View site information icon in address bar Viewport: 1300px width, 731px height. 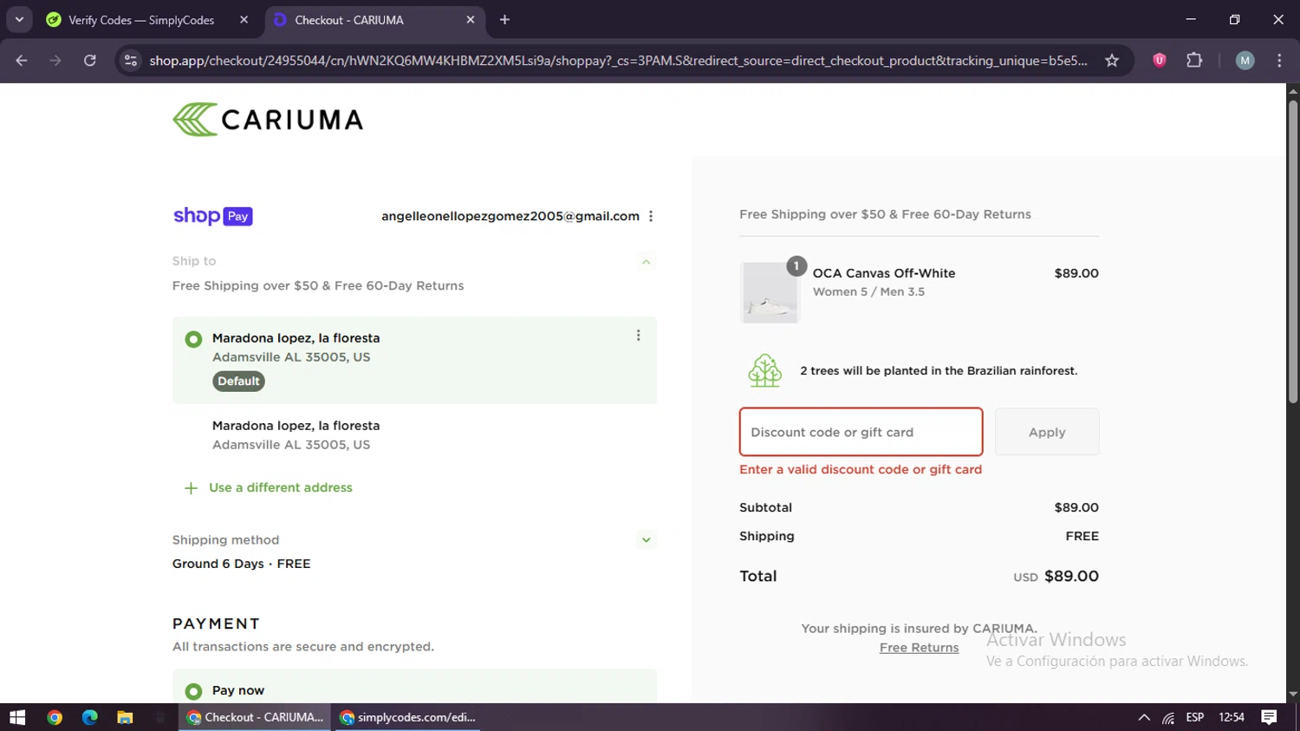click(x=131, y=61)
